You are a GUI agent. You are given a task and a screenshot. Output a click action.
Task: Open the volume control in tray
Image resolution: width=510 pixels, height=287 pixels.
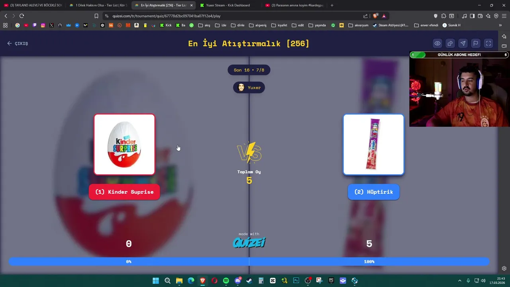coord(483,281)
